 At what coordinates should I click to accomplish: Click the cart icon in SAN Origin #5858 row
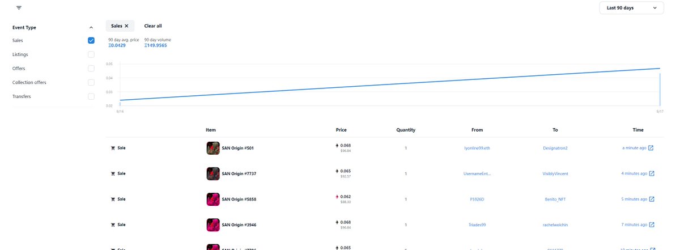[x=113, y=199]
